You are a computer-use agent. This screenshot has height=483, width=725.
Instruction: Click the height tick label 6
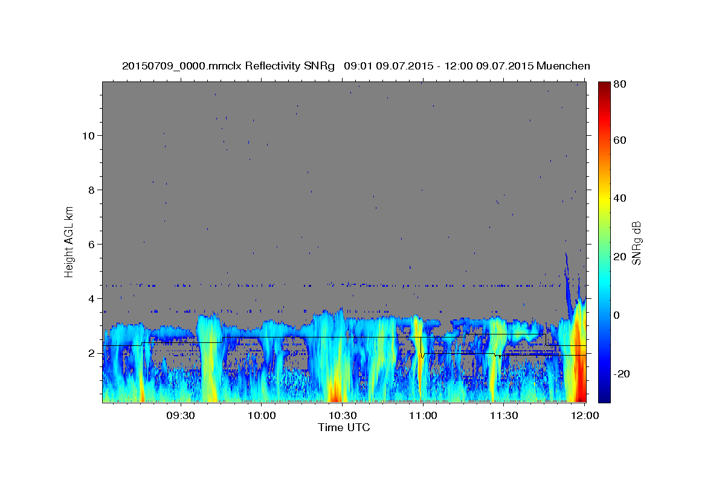tap(92, 245)
